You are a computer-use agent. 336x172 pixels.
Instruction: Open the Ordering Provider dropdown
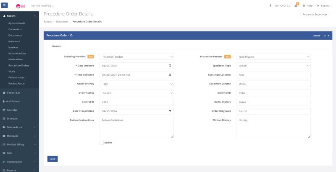click(136, 56)
